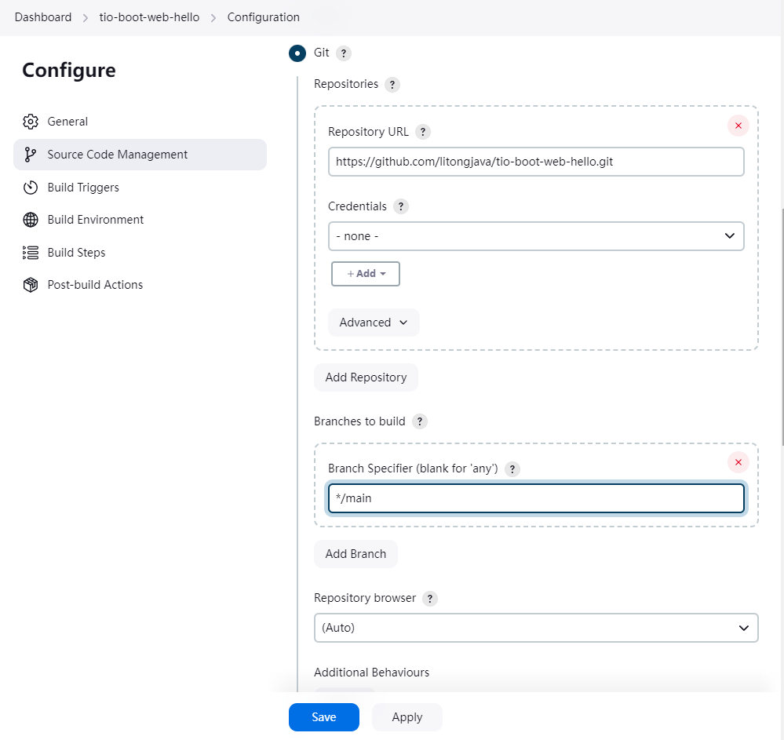Expand Advanced repository options
The height and width of the screenshot is (740, 784).
[x=374, y=323]
